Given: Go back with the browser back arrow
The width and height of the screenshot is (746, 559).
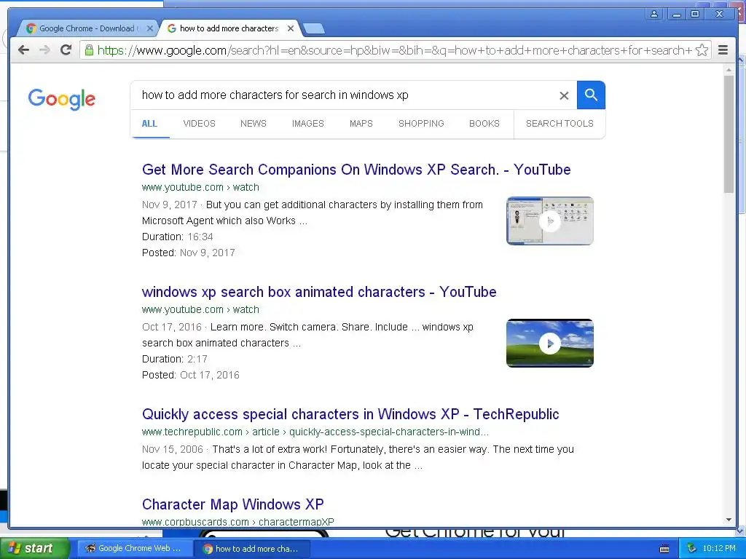Looking at the screenshot, I should (x=23, y=50).
